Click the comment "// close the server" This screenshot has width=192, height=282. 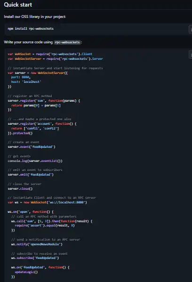click(24, 184)
